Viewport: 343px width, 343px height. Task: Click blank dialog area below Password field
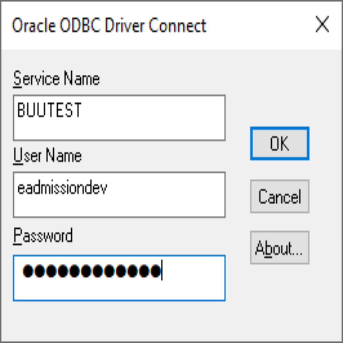[119, 320]
